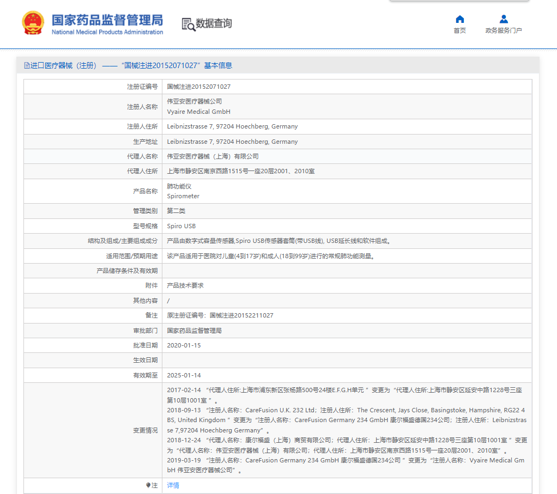This screenshot has width=557, height=494.
Task: Click the 政务服务门户 text label
Action: (x=504, y=31)
